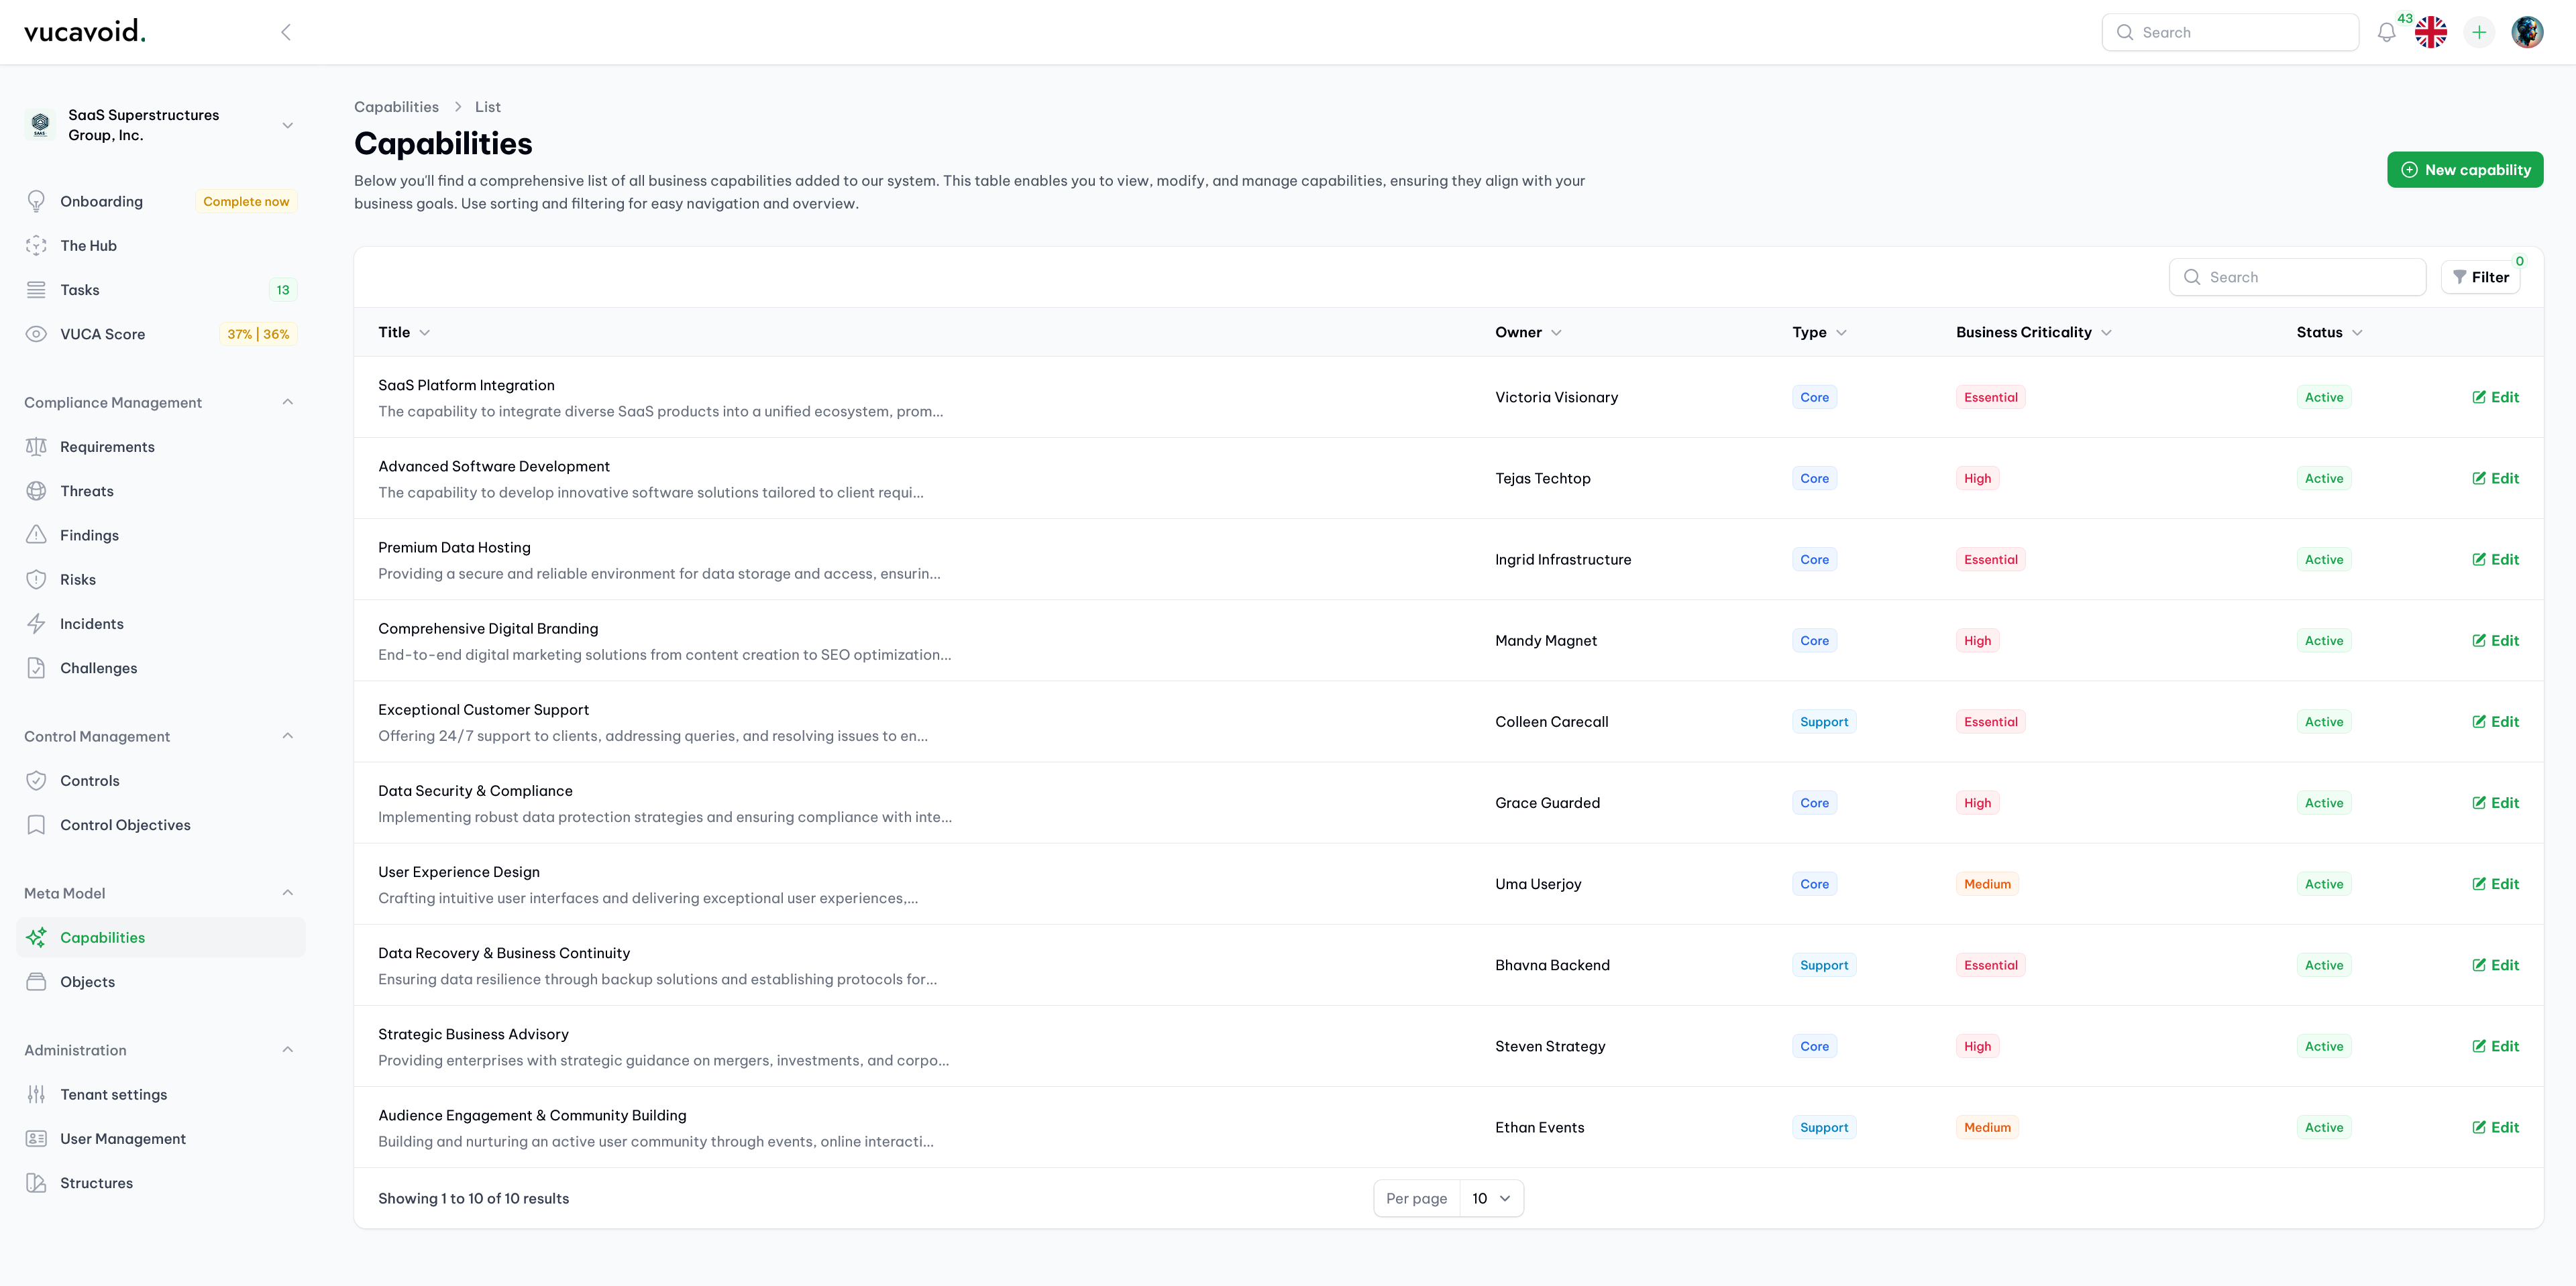Open the Title column sort dropdown

[424, 332]
